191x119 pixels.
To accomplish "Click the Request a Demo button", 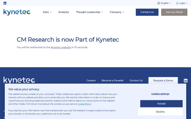I will click(x=163, y=80).
